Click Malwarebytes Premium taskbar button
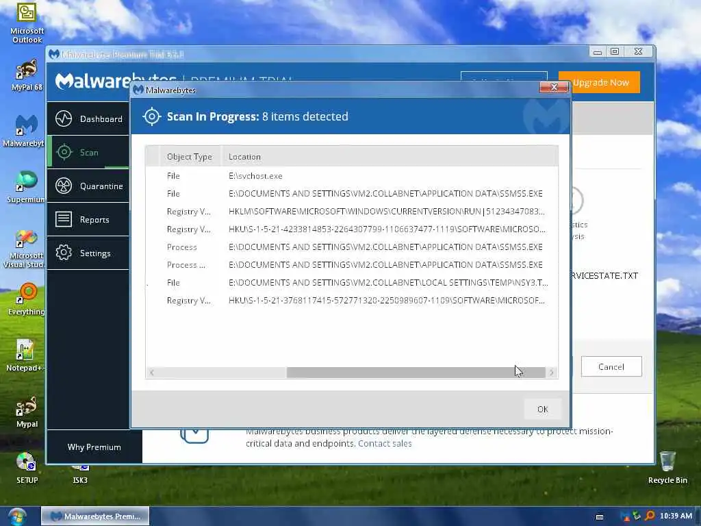 [95, 516]
